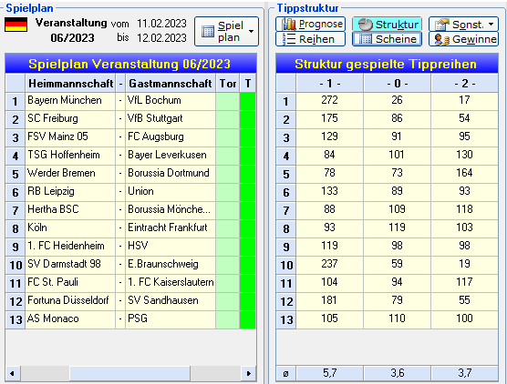Select the SV Darmstadt 98 cell
The width and height of the screenshot is (507, 384).
70,265
